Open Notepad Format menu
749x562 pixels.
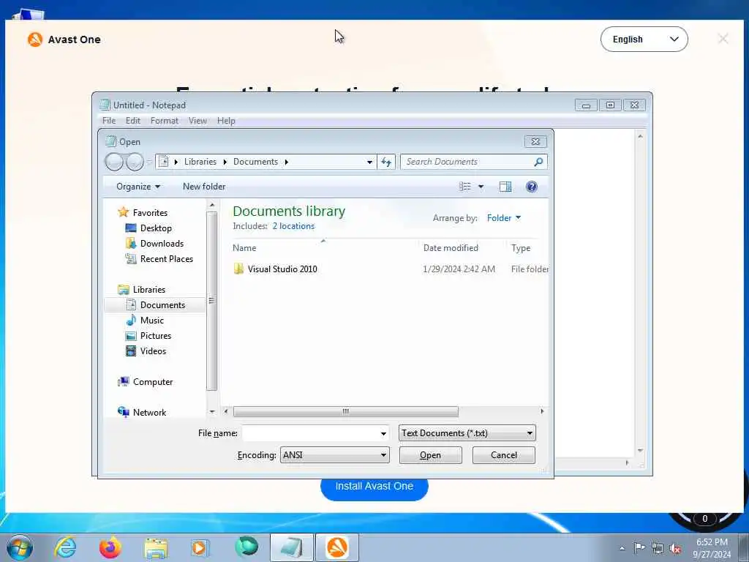click(165, 121)
